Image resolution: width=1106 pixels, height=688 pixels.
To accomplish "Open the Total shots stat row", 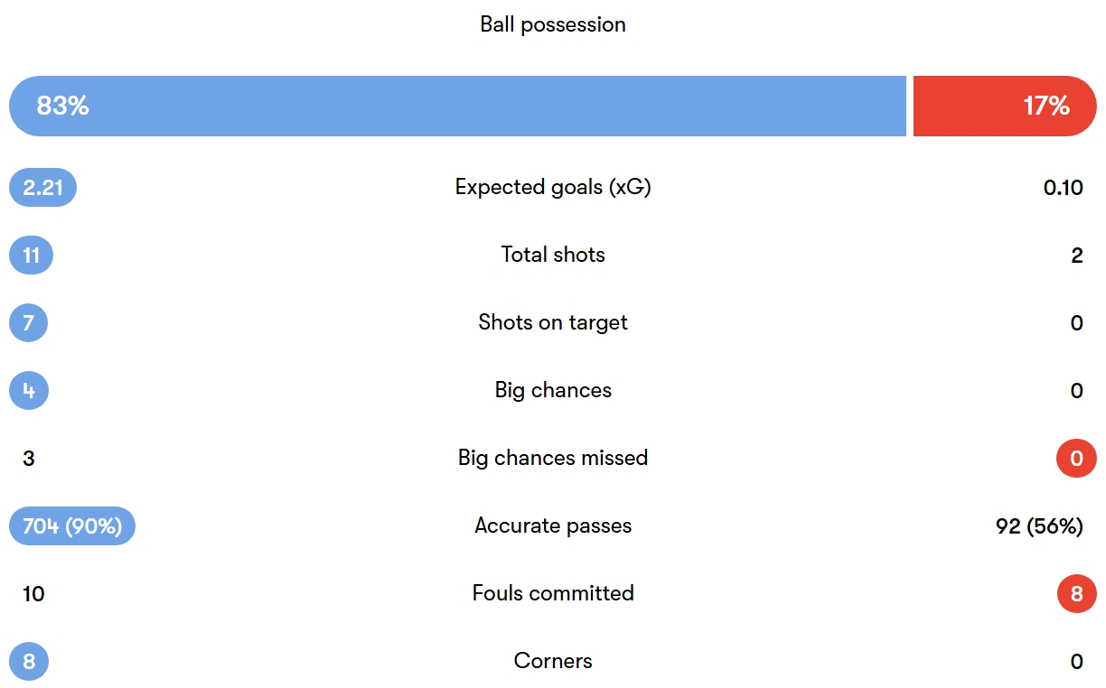I will pos(553,256).
